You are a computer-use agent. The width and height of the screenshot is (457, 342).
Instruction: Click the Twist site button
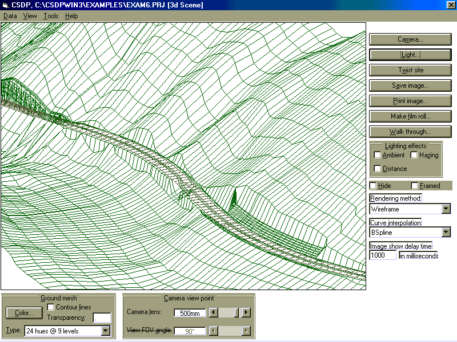tap(410, 70)
